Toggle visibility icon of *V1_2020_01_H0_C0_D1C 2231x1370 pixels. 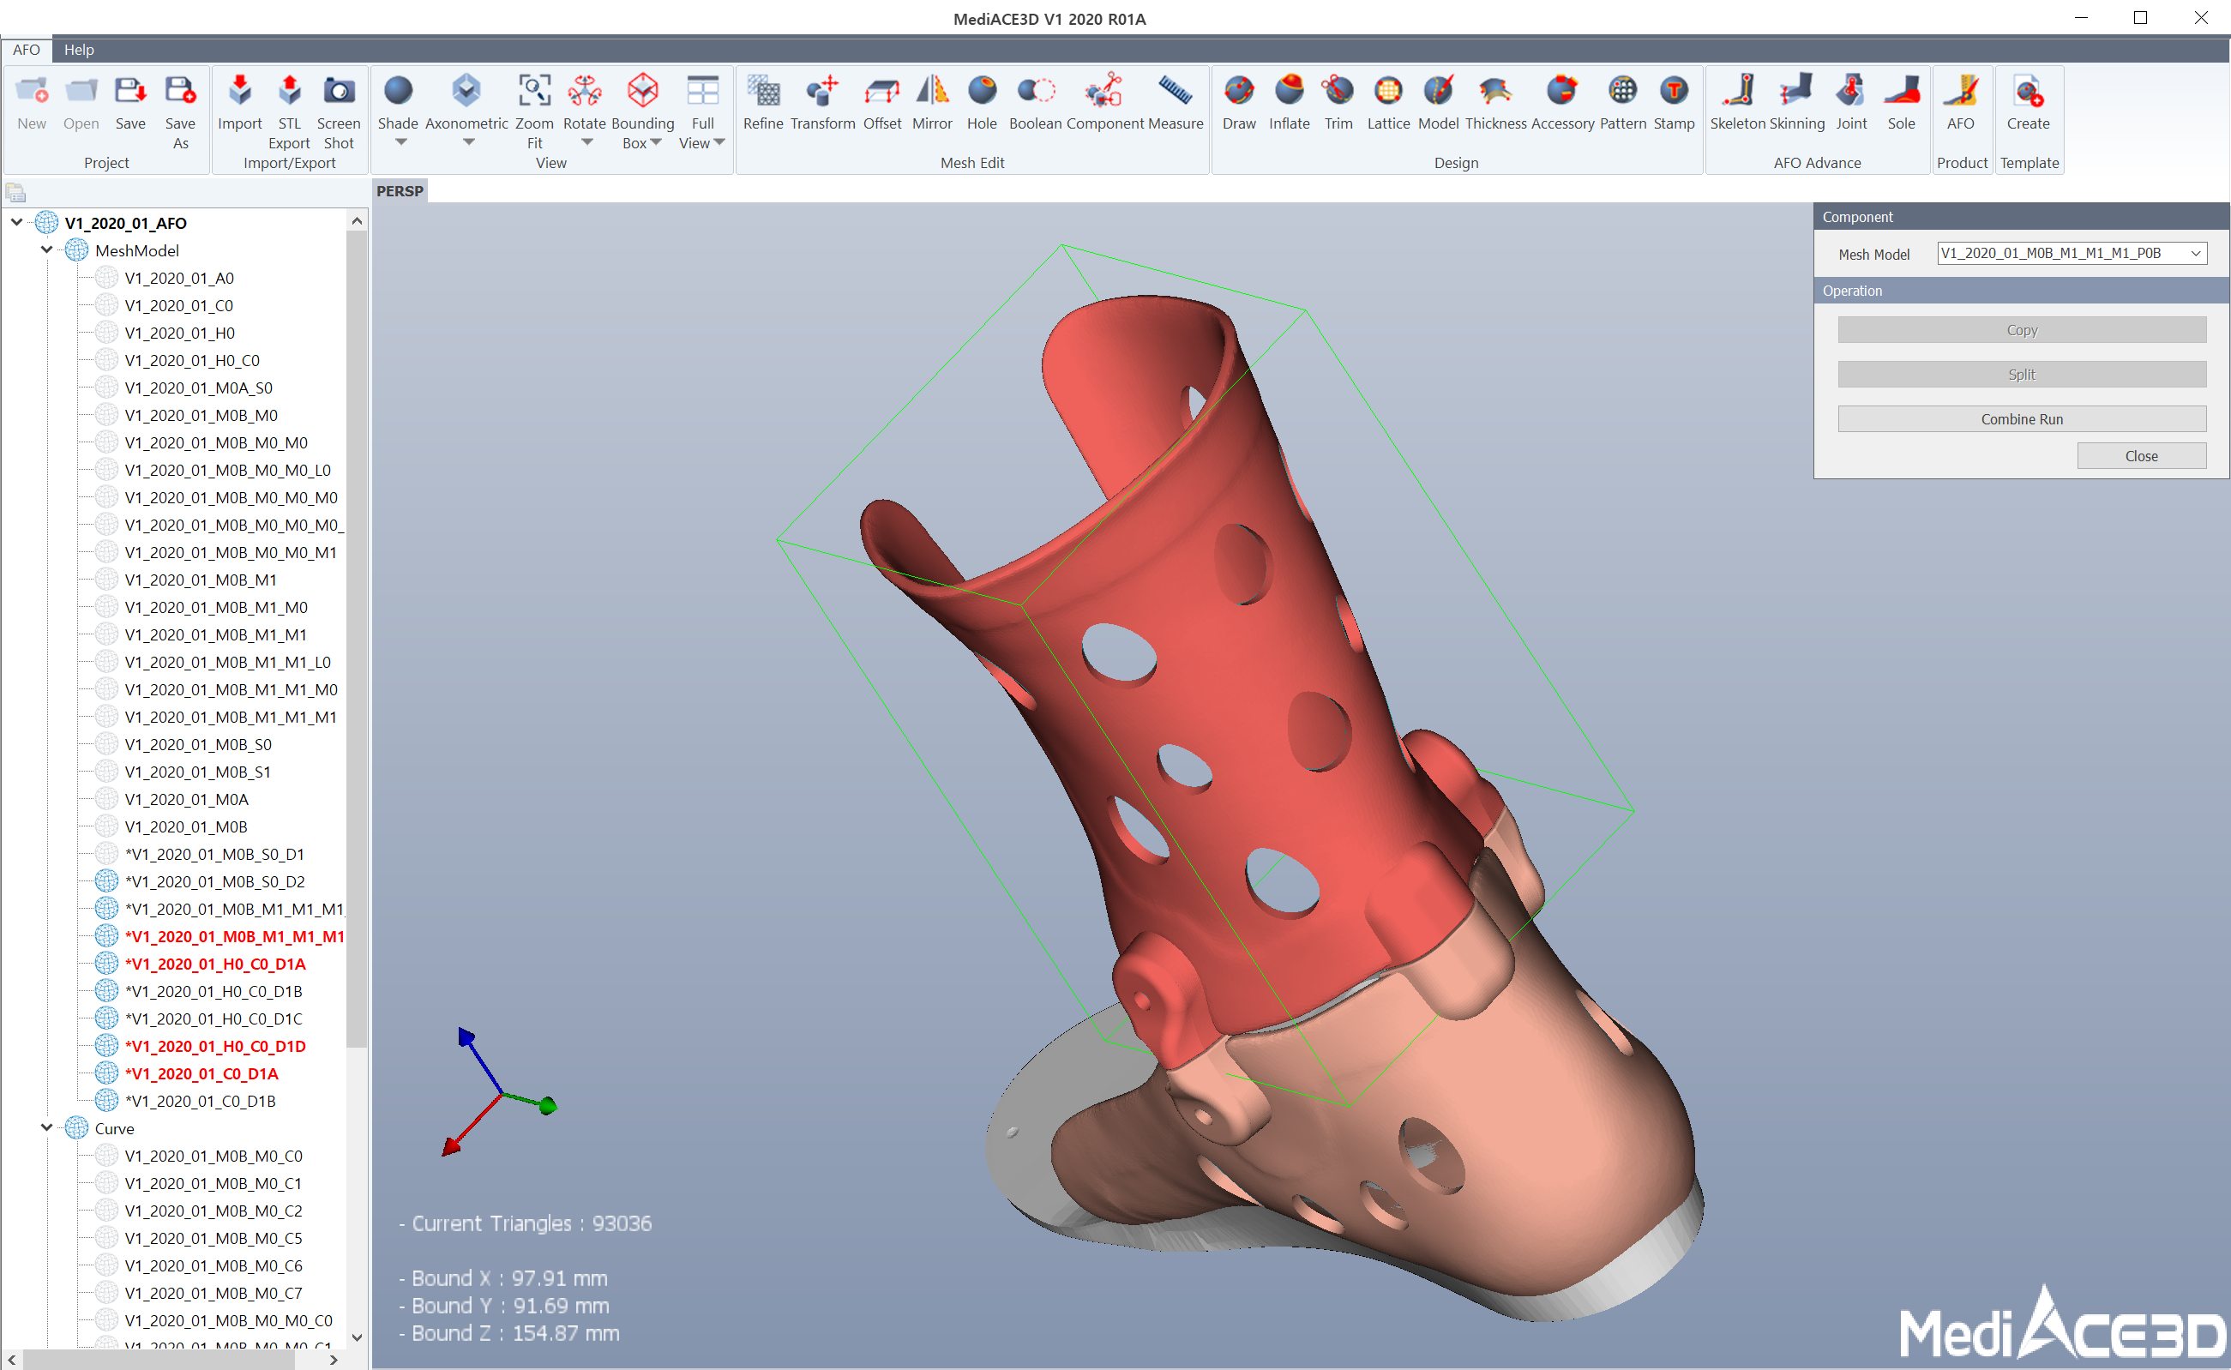(x=107, y=1018)
